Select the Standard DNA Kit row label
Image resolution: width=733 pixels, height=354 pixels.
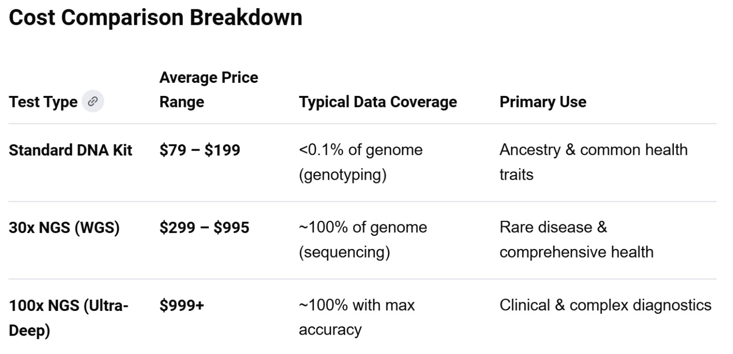[x=71, y=150]
